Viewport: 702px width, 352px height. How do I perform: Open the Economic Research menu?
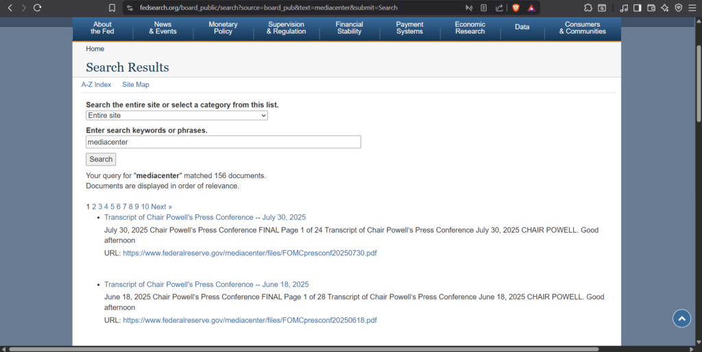pos(470,27)
